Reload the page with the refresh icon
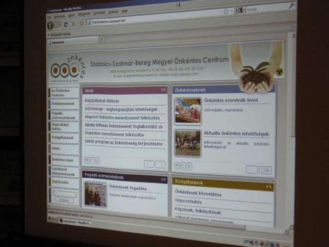Image resolution: width=329 pixels, height=247 pixels. (x=66, y=25)
